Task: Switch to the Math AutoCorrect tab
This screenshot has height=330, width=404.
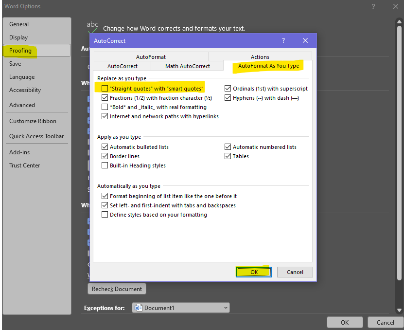Action: [187, 66]
